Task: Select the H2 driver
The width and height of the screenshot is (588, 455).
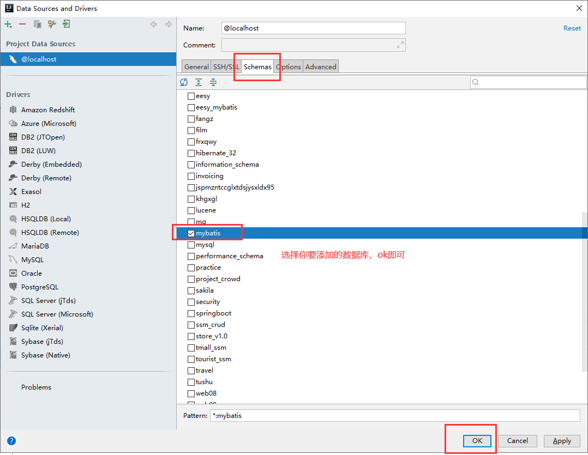Action: tap(26, 205)
